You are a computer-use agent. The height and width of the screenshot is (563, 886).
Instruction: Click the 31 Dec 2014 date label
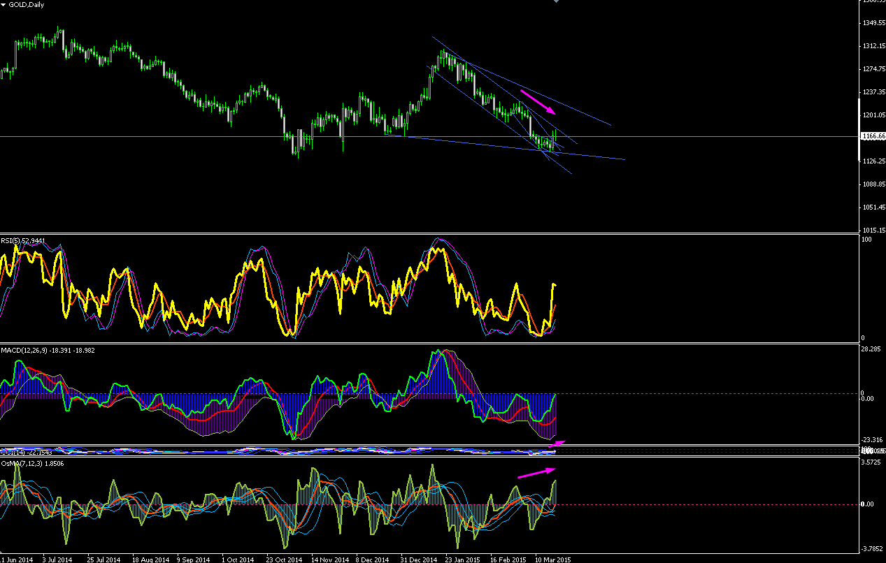[x=418, y=560]
